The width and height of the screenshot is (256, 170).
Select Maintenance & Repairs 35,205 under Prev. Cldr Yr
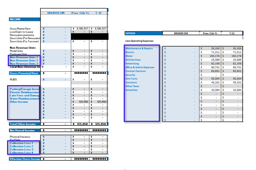[x=215, y=48]
